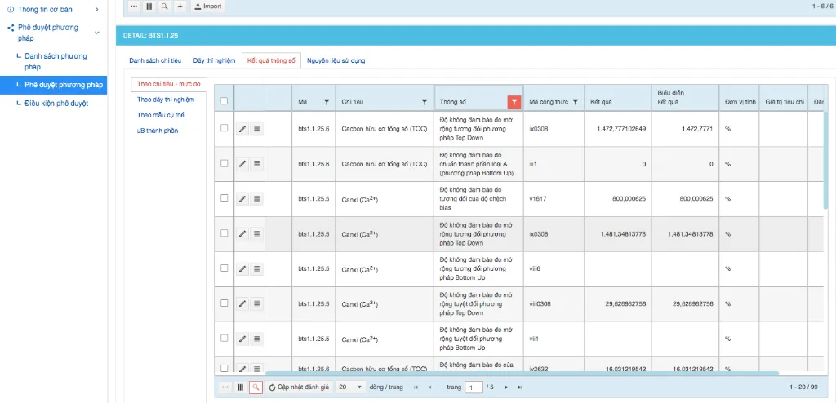Viewport: 836px width, 403px height.
Task: Click Cập nhật đánh giá button
Action: tap(299, 387)
